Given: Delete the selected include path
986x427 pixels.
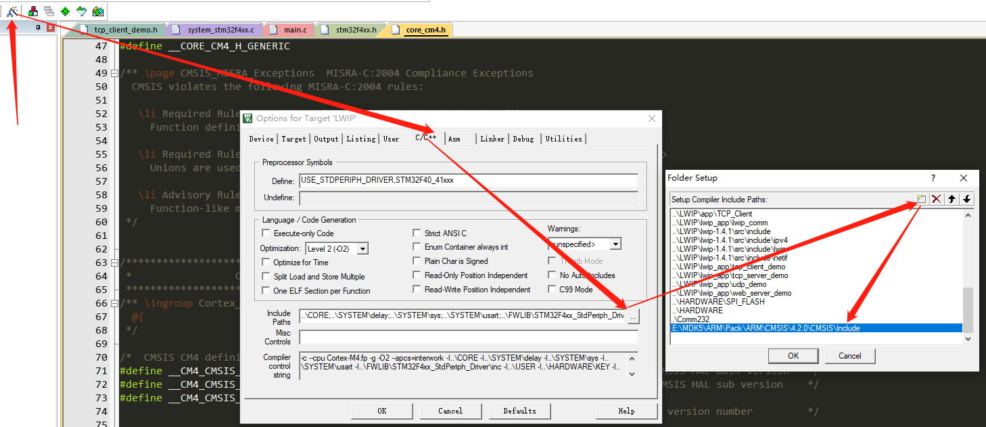Looking at the screenshot, I should pyautogui.click(x=936, y=198).
